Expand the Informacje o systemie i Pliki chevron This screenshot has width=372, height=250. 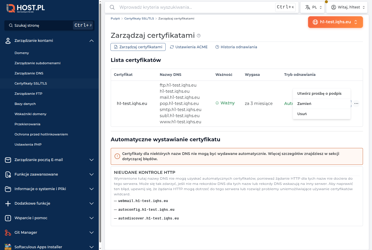pyautogui.click(x=92, y=189)
